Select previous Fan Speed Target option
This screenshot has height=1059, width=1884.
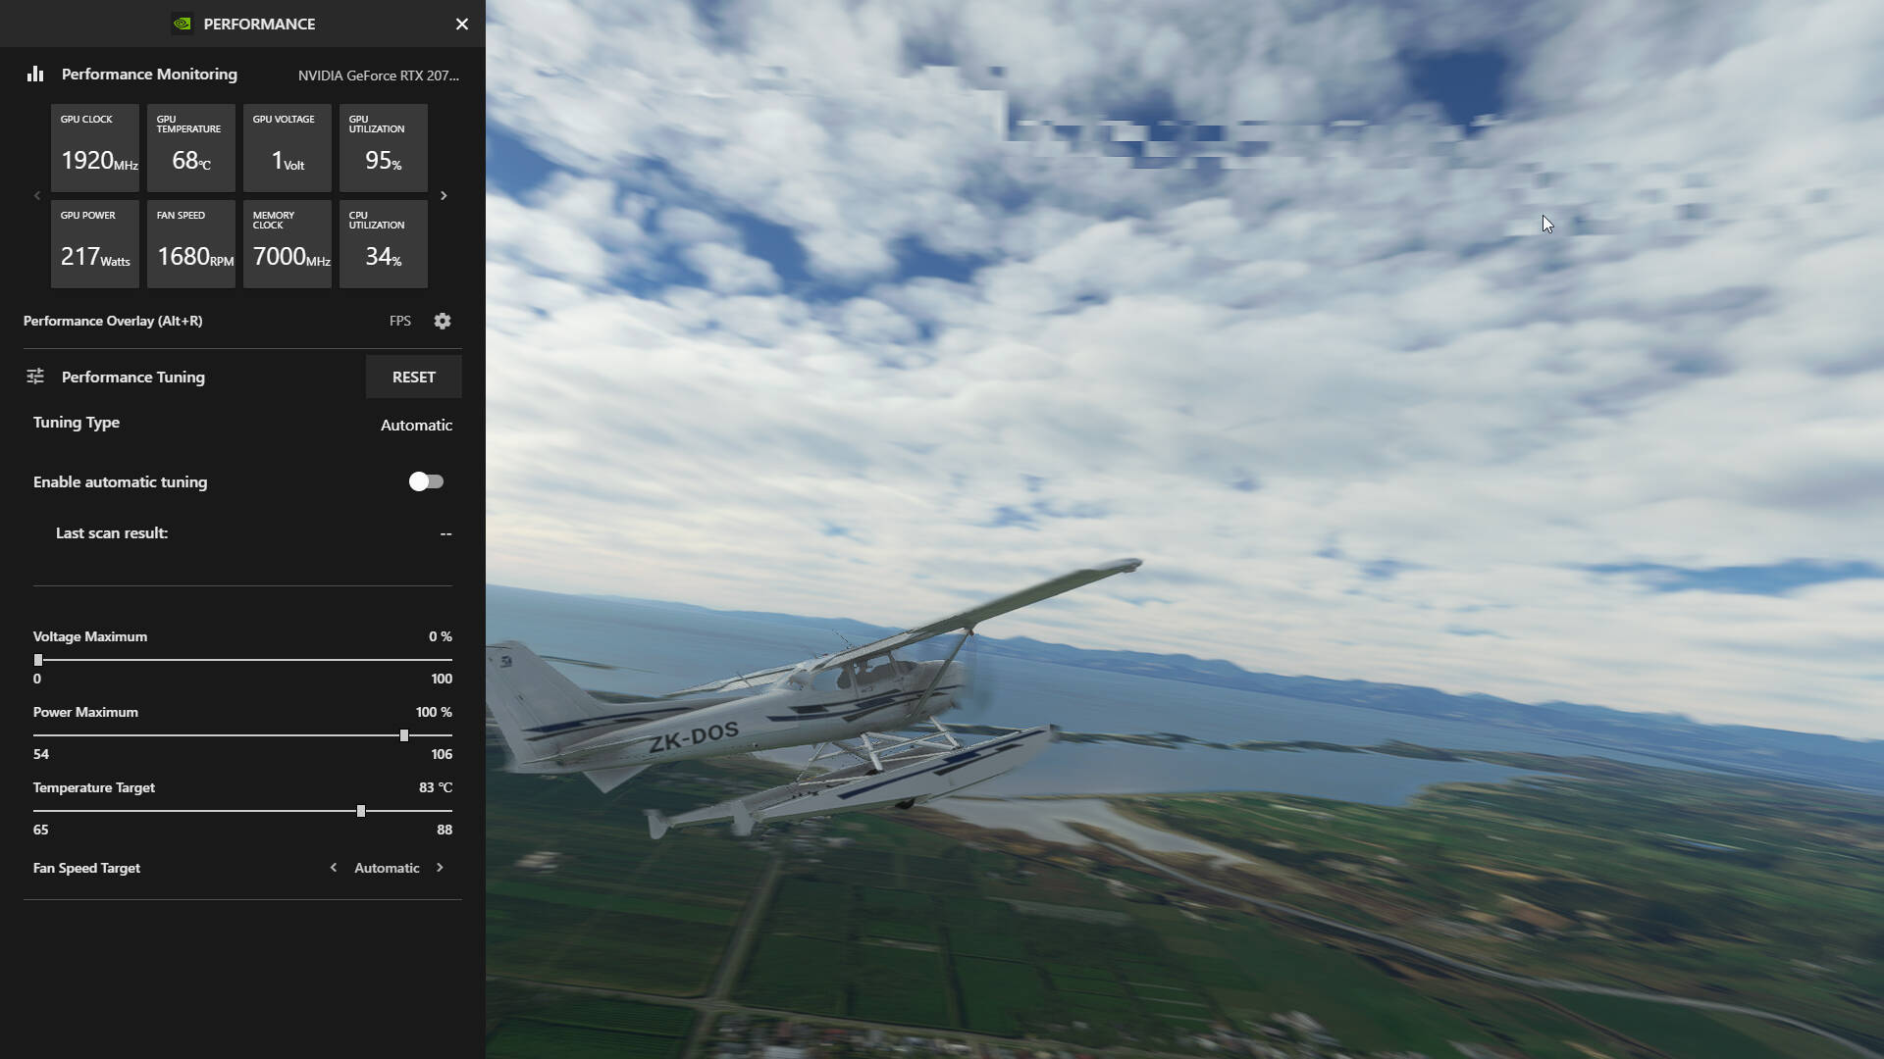coord(334,868)
